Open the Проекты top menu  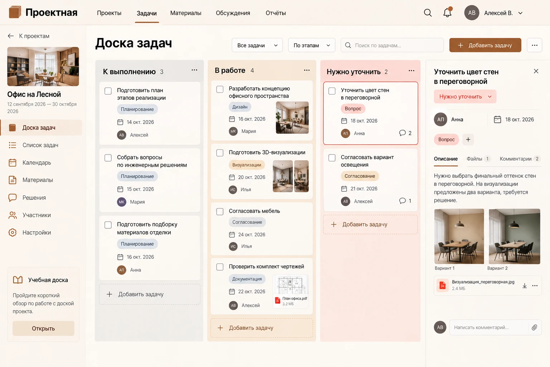(x=109, y=13)
